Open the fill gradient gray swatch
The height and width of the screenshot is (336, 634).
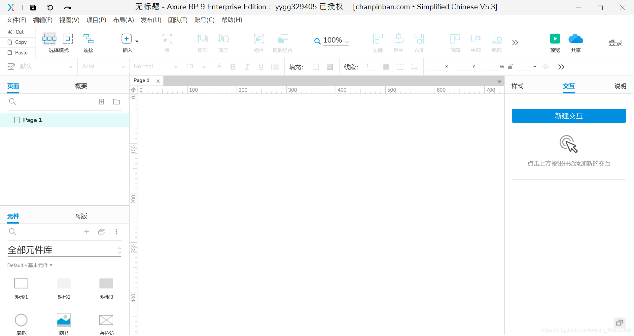pos(330,67)
